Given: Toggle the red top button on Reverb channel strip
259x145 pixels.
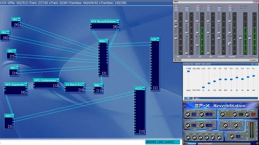Looking at the screenshot, I should tap(230, 6).
